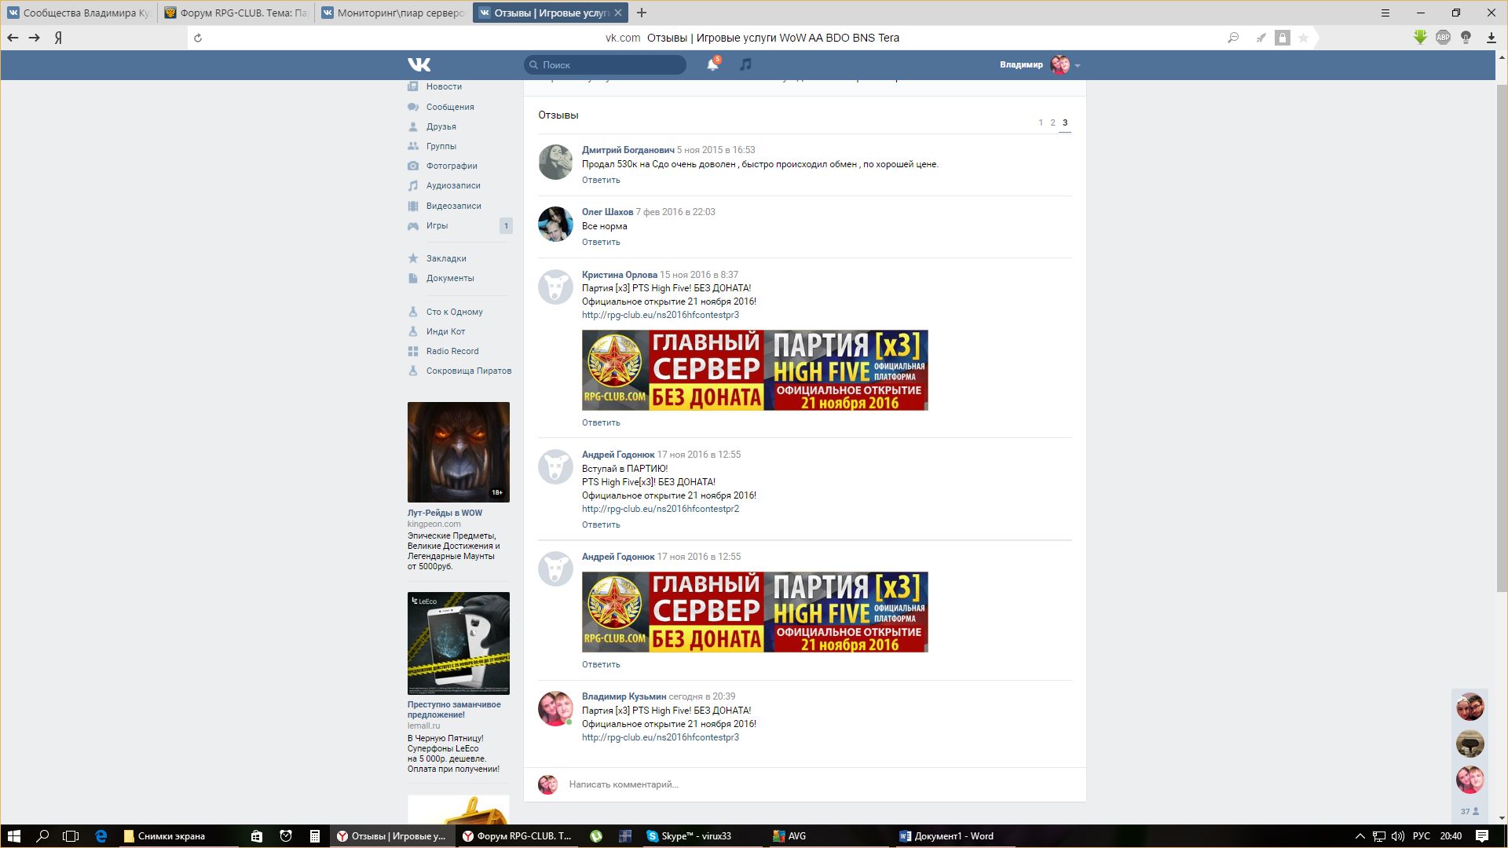Open the rpg-club.eu ns2016hfcontestpr2 link

click(660, 509)
